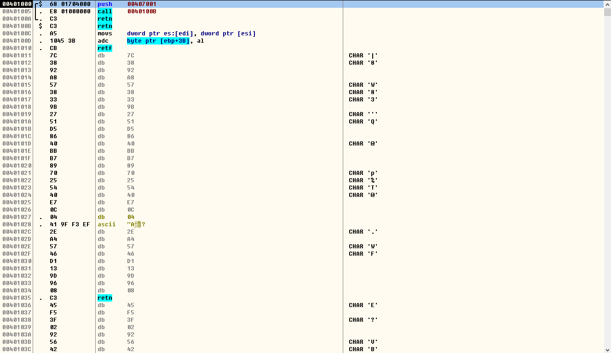The image size is (611, 353).
Task: Click the scrollbar up arrow
Action: [607, 4]
